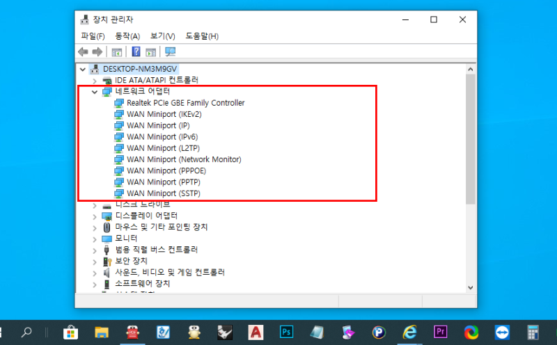Open the 도움말(H) menu
Image resolution: width=557 pixels, height=345 pixels.
tap(202, 36)
